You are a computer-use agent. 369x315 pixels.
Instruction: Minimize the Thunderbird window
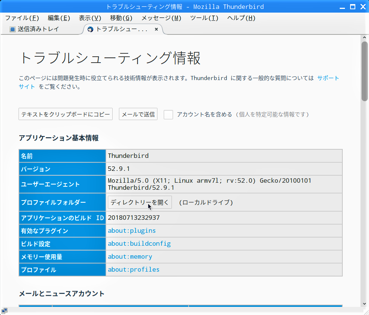(342, 7)
